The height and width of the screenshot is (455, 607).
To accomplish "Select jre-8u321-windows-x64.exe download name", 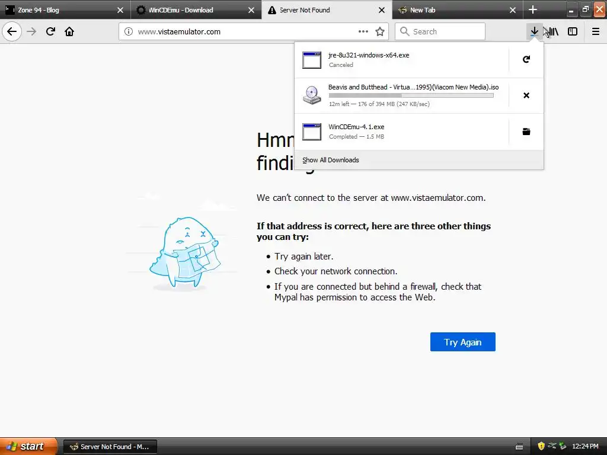I will tap(369, 55).
